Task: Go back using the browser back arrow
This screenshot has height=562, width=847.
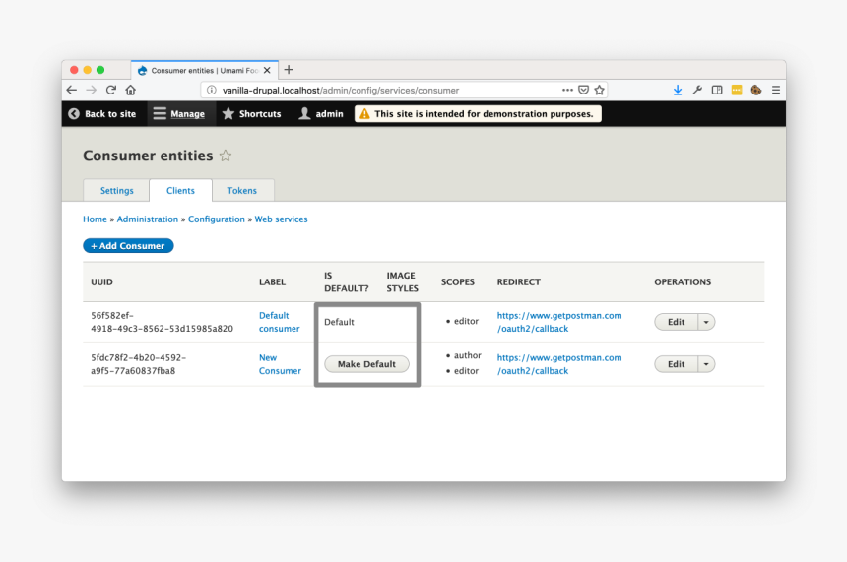Action: [72, 91]
